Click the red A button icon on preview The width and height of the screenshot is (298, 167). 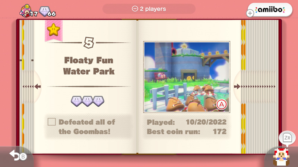click(222, 105)
